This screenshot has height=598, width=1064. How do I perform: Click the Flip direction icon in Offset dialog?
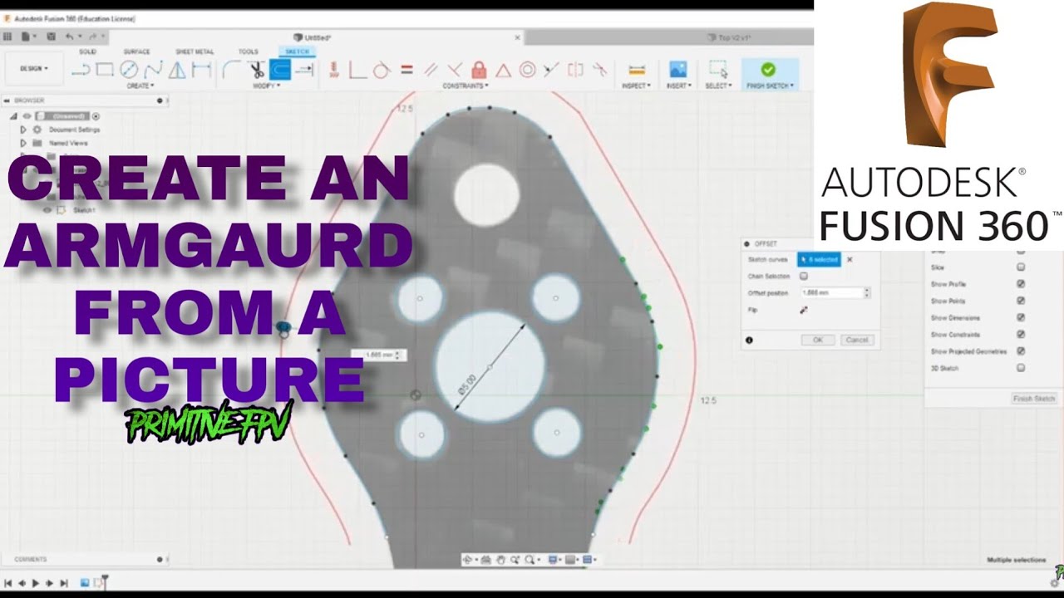(x=804, y=310)
